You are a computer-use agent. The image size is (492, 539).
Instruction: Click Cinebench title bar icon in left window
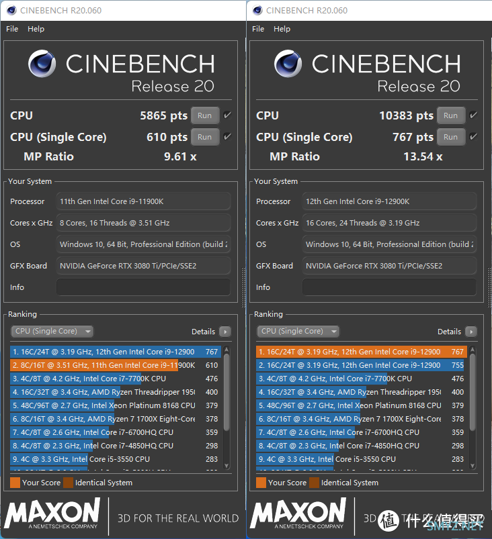coord(11,10)
